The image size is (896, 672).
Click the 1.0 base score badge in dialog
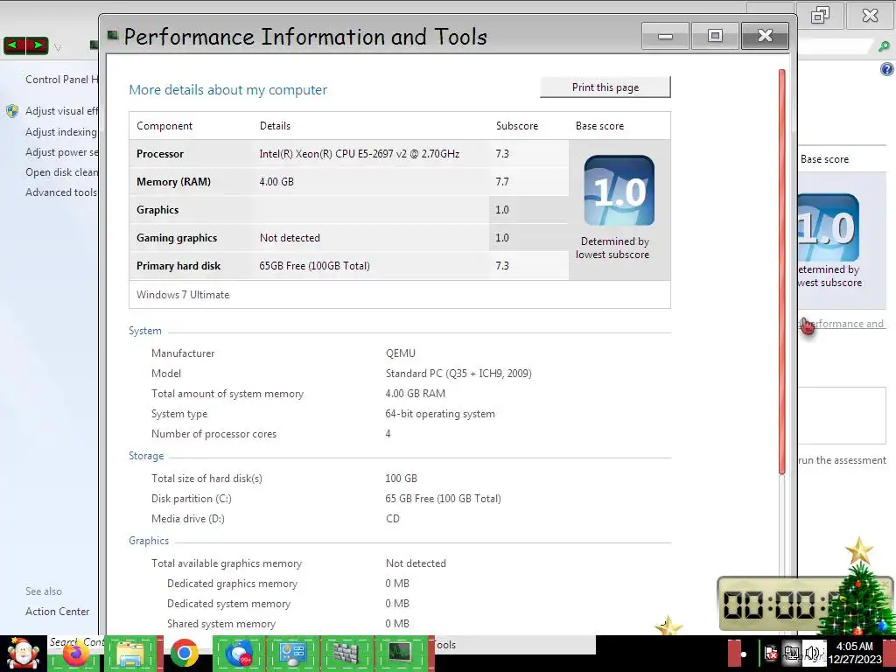click(619, 190)
